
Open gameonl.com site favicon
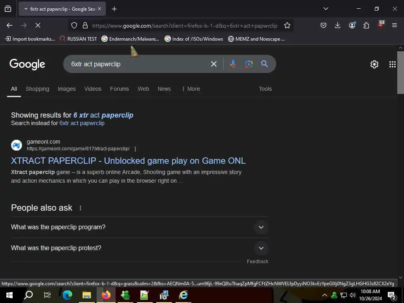click(17, 145)
